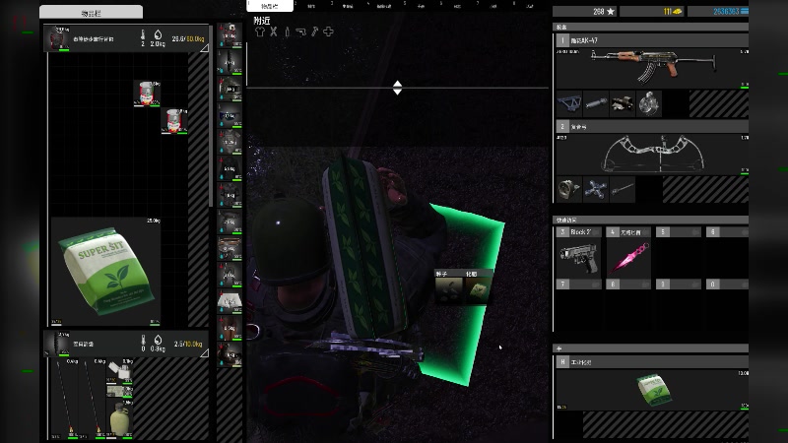The width and height of the screenshot is (788, 443).
Task: Select the boots slot at bottom of column
Action: (230, 355)
